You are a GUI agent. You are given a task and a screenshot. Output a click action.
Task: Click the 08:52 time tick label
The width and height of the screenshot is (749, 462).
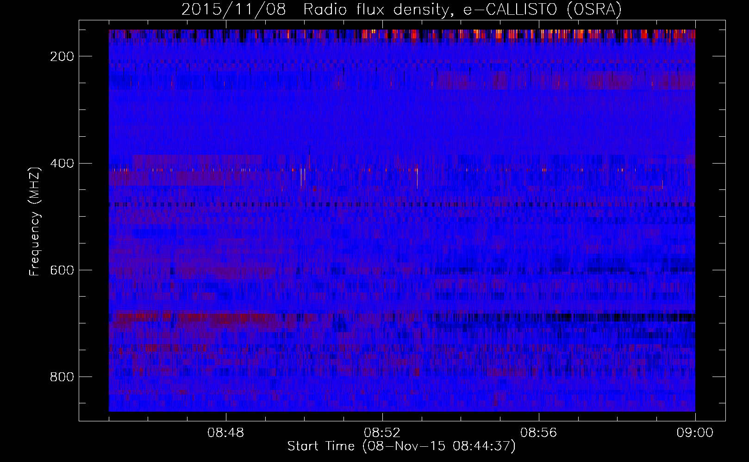(x=382, y=433)
